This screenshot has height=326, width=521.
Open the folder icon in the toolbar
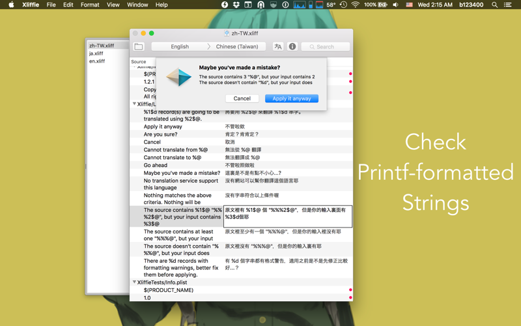point(139,46)
